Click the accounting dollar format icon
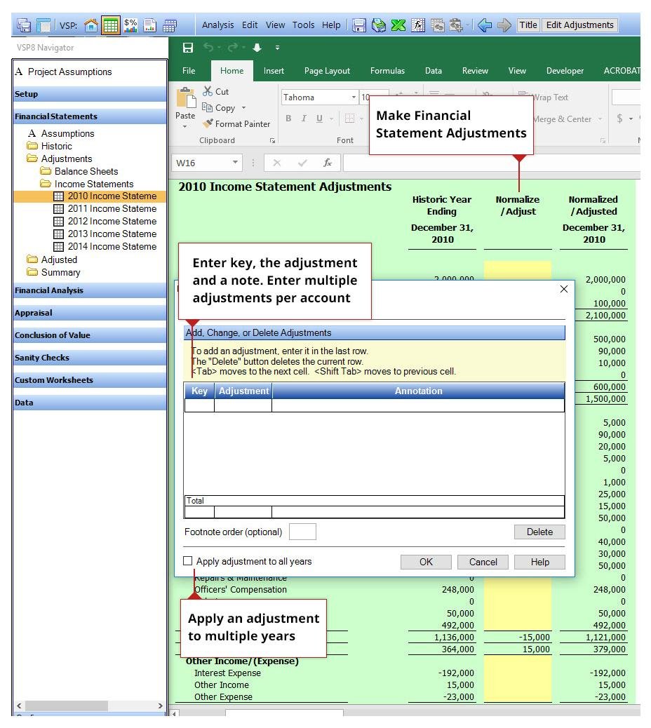This screenshot has width=651, height=728. tap(619, 119)
